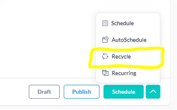This screenshot has width=177, height=110.
Task: Click the Publish link text
Action: coord(81,92)
